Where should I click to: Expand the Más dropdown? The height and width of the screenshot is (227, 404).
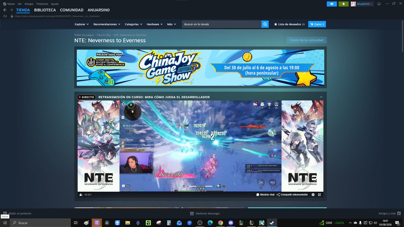pos(172,24)
